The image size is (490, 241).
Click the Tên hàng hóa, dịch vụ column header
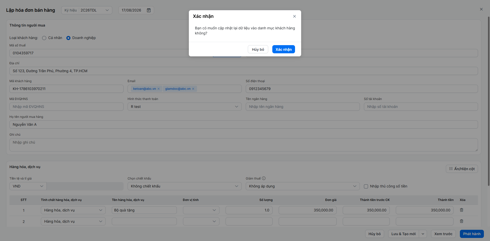click(128, 200)
